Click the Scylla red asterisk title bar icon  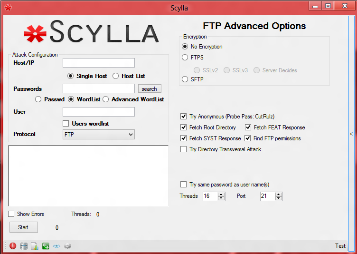pyautogui.click(x=8, y=8)
